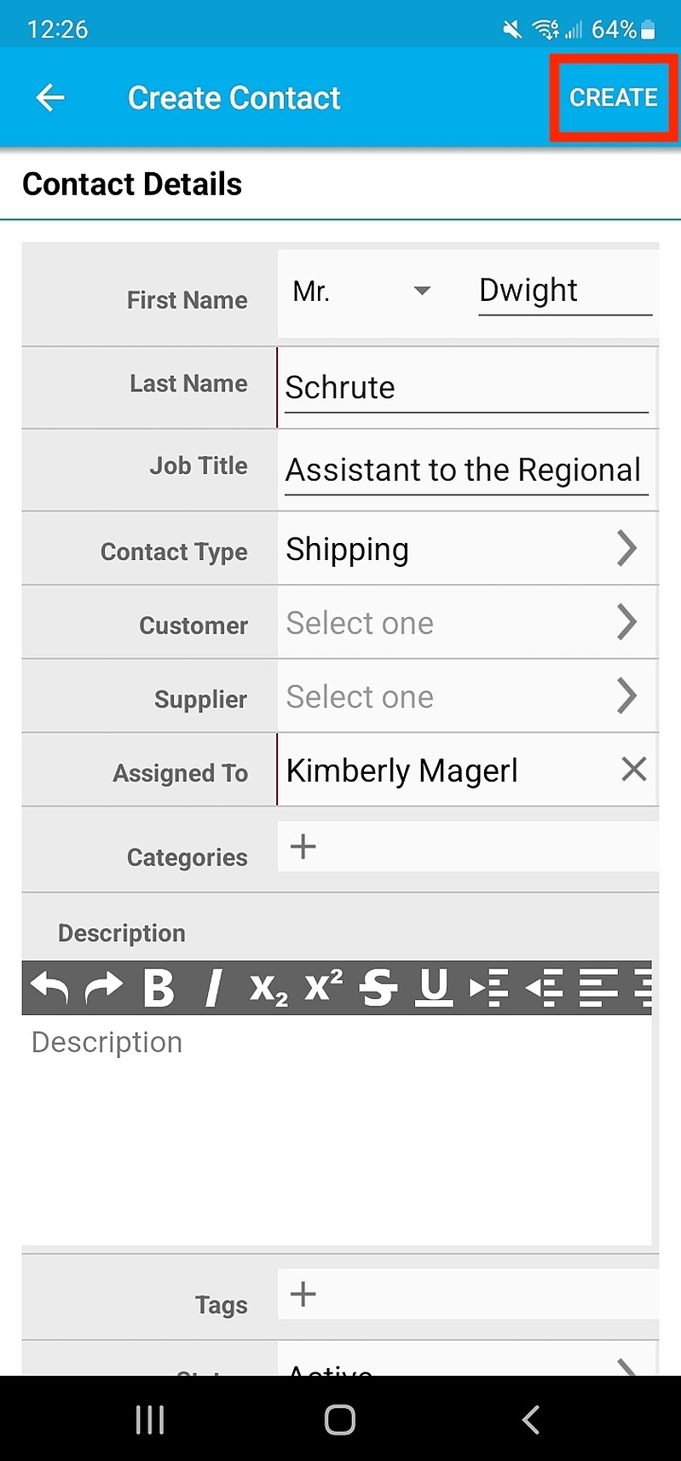Edit the Job Title field
The height and width of the screenshot is (1461, 681).
(465, 470)
